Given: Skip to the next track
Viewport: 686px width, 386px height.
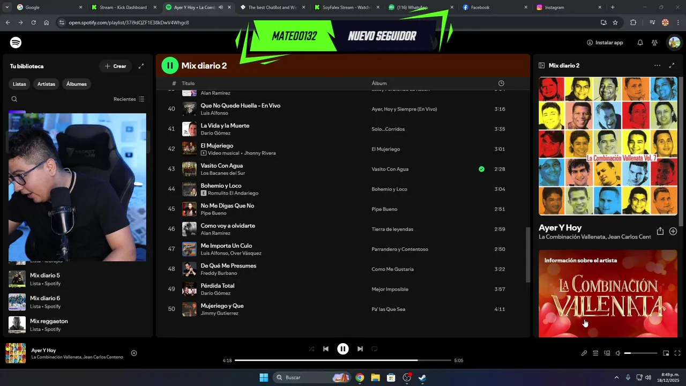Looking at the screenshot, I should (x=360, y=349).
